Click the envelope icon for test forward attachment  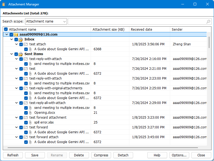click(26, 118)
